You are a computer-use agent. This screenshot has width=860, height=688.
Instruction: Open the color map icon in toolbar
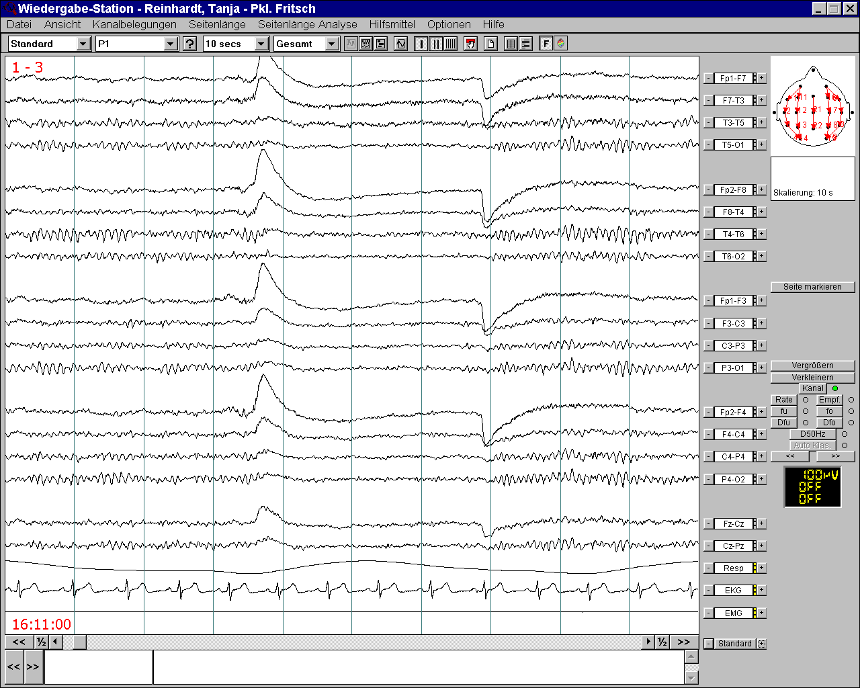tap(560, 44)
